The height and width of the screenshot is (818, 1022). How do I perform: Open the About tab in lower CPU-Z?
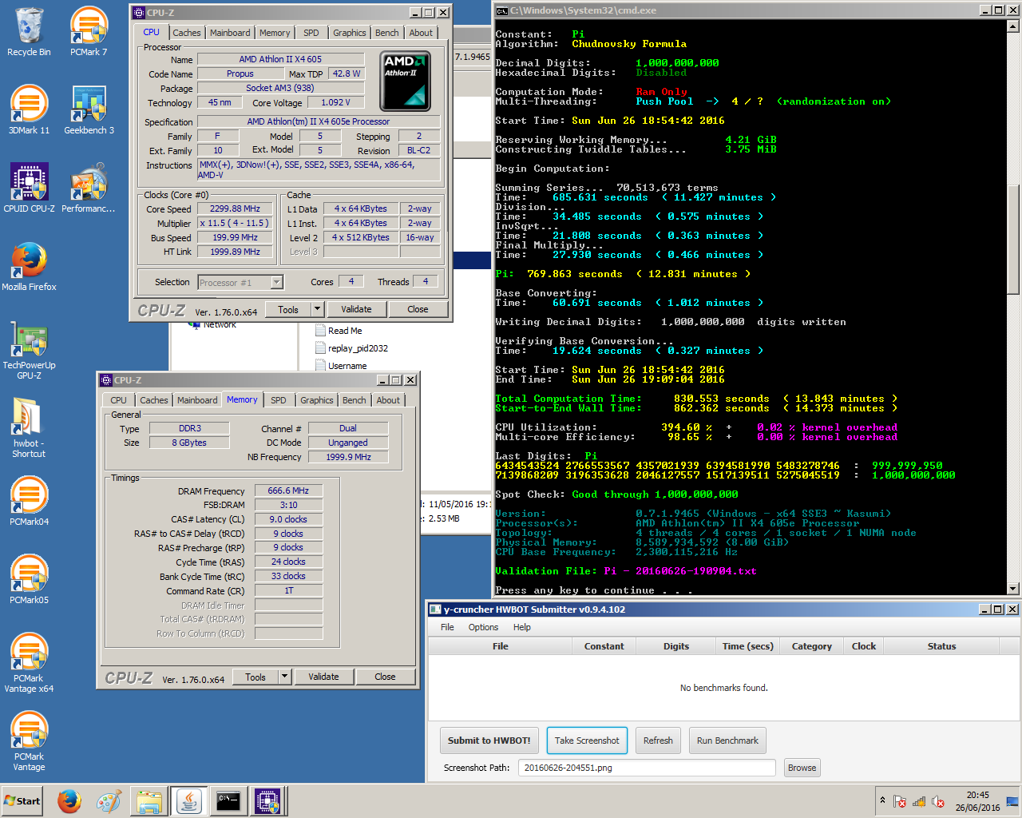coord(388,400)
